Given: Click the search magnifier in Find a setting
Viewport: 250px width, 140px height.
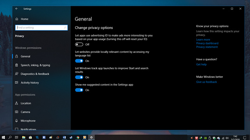Looking at the screenshot, I should (65, 28).
